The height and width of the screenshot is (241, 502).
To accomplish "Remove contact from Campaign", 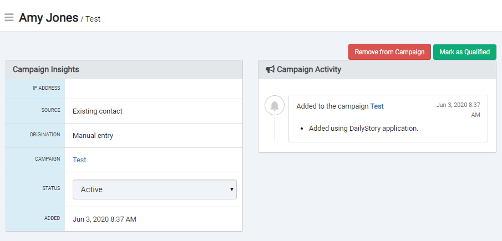I will pyautogui.click(x=389, y=52).
